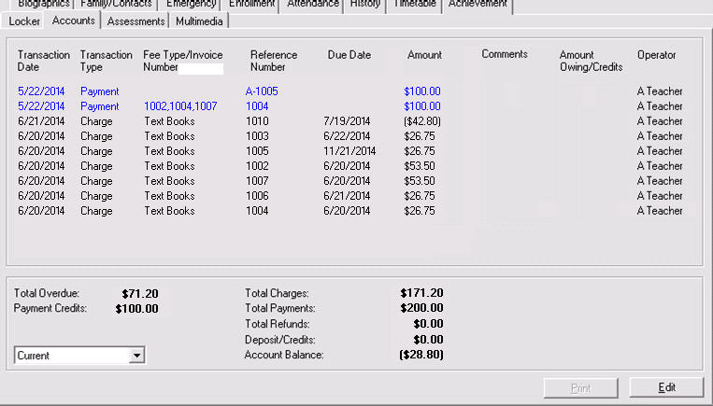Open the Current period dropdown arrow
This screenshot has height=406, width=713.
coord(137,356)
